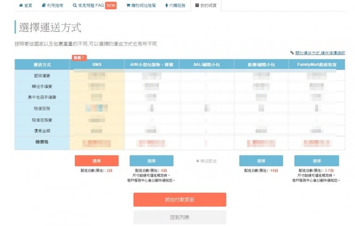Click the red 推薦! badge above EMS
The height and width of the screenshot is (226, 355).
pos(79,57)
